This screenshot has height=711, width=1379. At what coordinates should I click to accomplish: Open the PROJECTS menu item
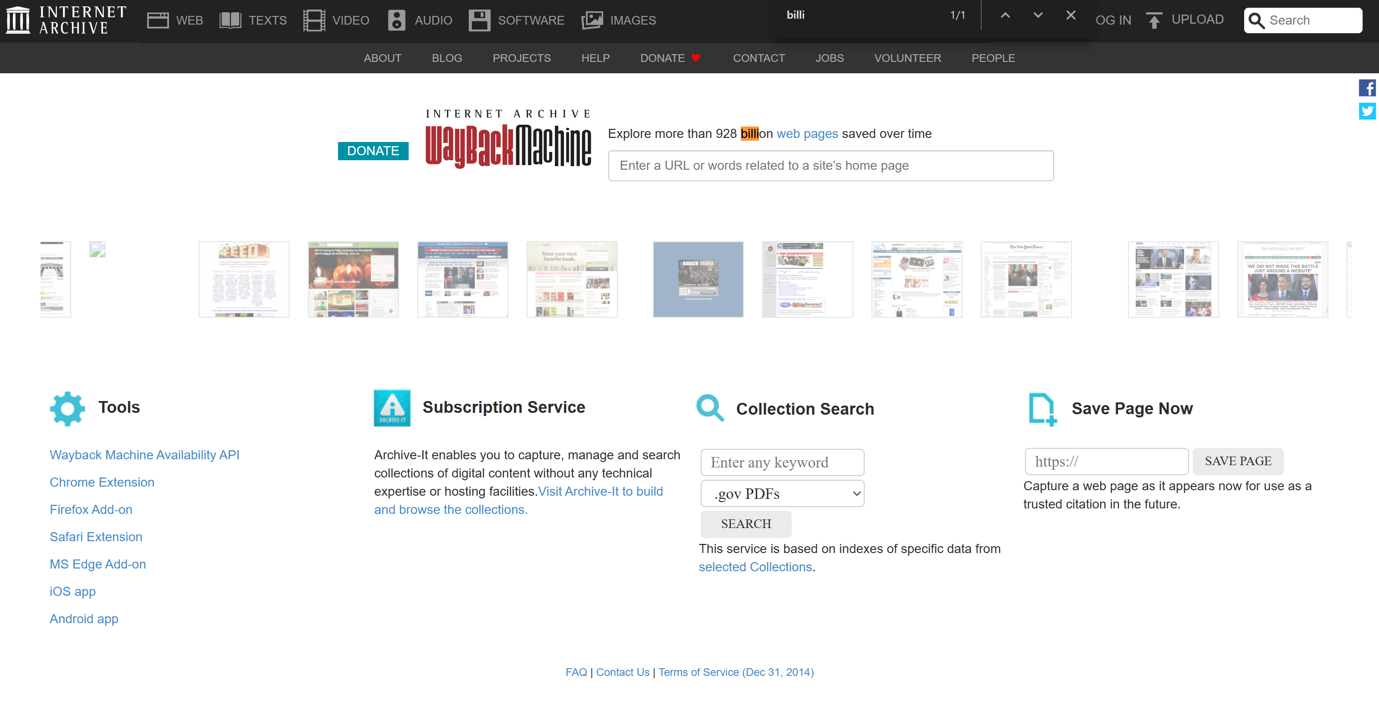[522, 58]
